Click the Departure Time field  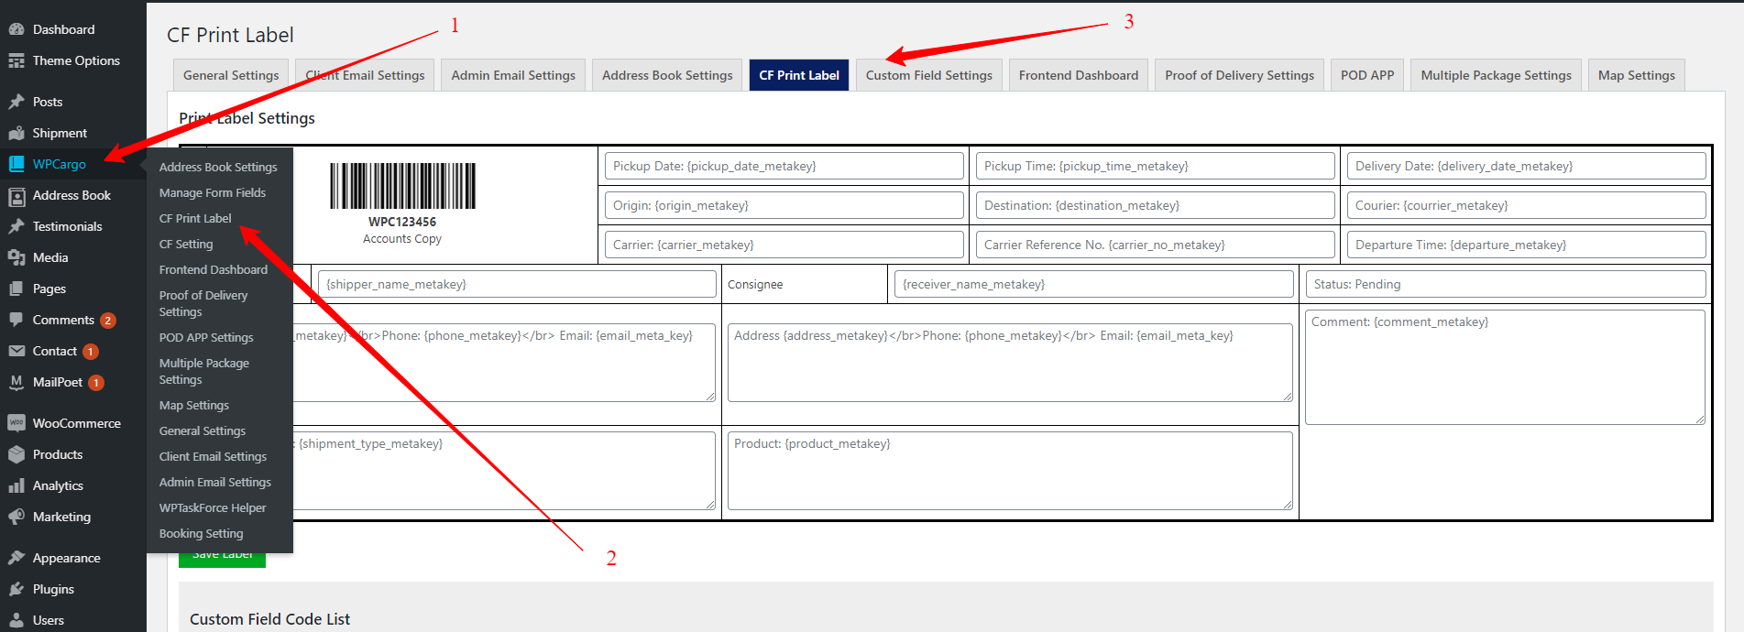1526,245
